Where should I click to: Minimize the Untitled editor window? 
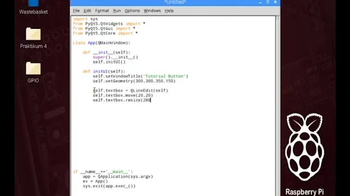(x=260, y=2)
